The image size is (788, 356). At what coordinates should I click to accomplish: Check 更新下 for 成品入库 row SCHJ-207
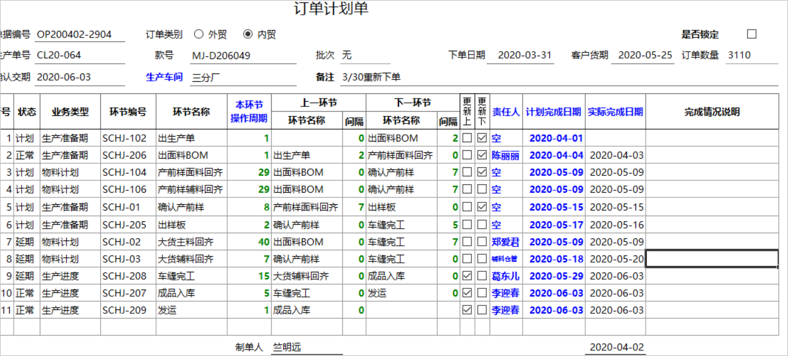[x=482, y=293]
